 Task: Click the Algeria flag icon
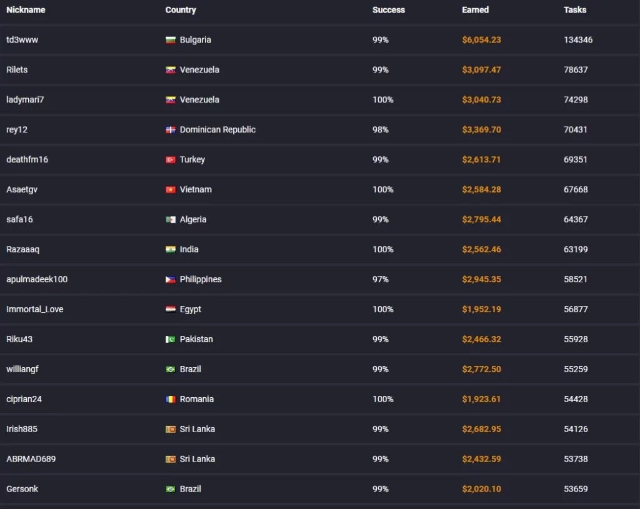click(170, 219)
